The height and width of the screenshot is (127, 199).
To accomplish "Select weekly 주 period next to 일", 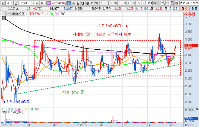I will point(73,3).
